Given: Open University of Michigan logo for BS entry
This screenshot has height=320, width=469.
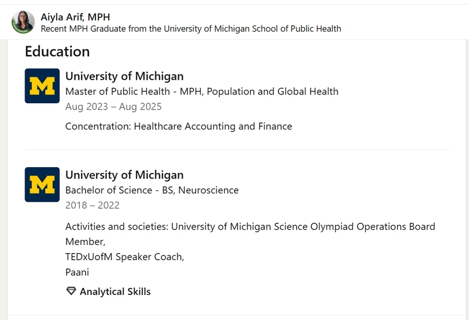Looking at the screenshot, I should 42,185.
